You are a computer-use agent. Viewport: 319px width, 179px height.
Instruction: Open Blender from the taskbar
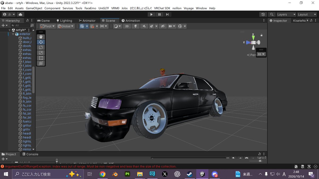pyautogui.click(x=115, y=174)
